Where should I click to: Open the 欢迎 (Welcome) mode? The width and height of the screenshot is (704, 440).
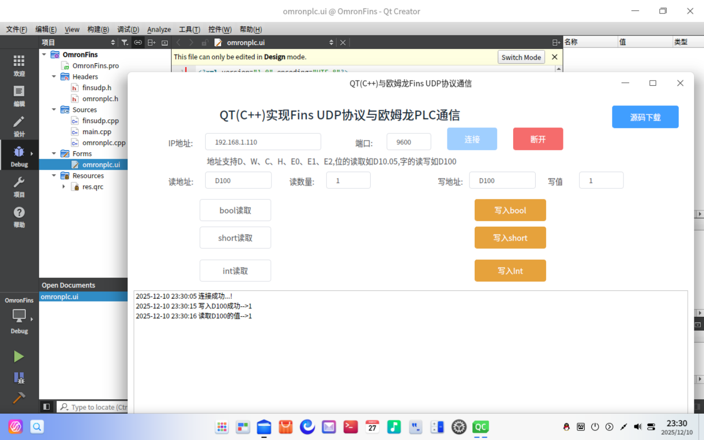19,66
